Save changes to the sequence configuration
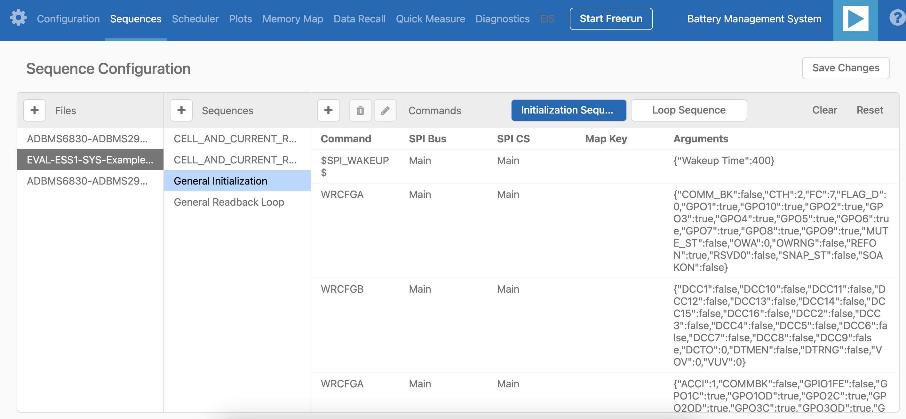 846,67
